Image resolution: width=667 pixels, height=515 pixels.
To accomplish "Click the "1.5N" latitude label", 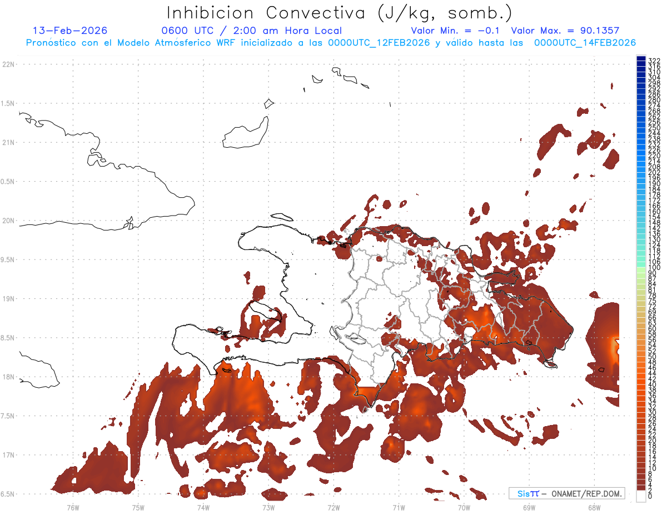I will point(8,103).
